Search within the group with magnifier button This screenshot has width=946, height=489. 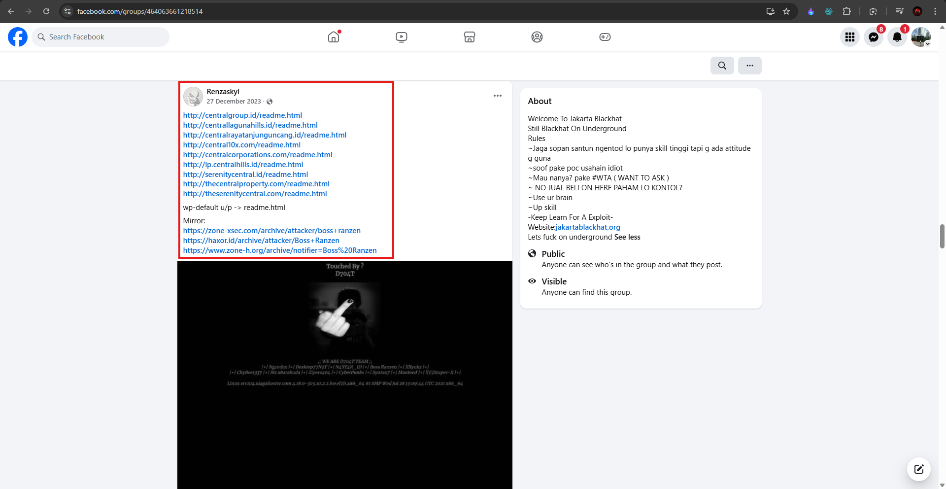[x=722, y=66]
